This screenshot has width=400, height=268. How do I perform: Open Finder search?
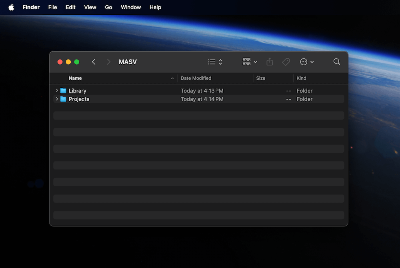[x=337, y=62]
